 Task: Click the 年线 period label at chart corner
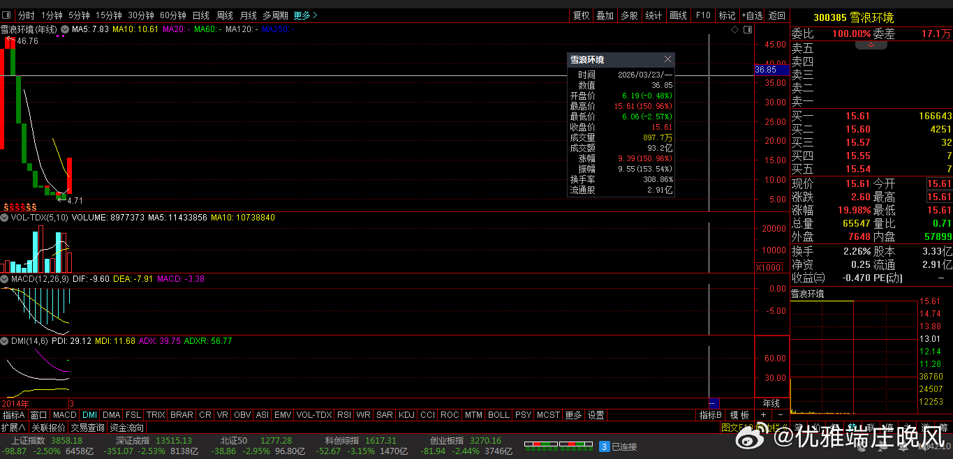coord(771,403)
